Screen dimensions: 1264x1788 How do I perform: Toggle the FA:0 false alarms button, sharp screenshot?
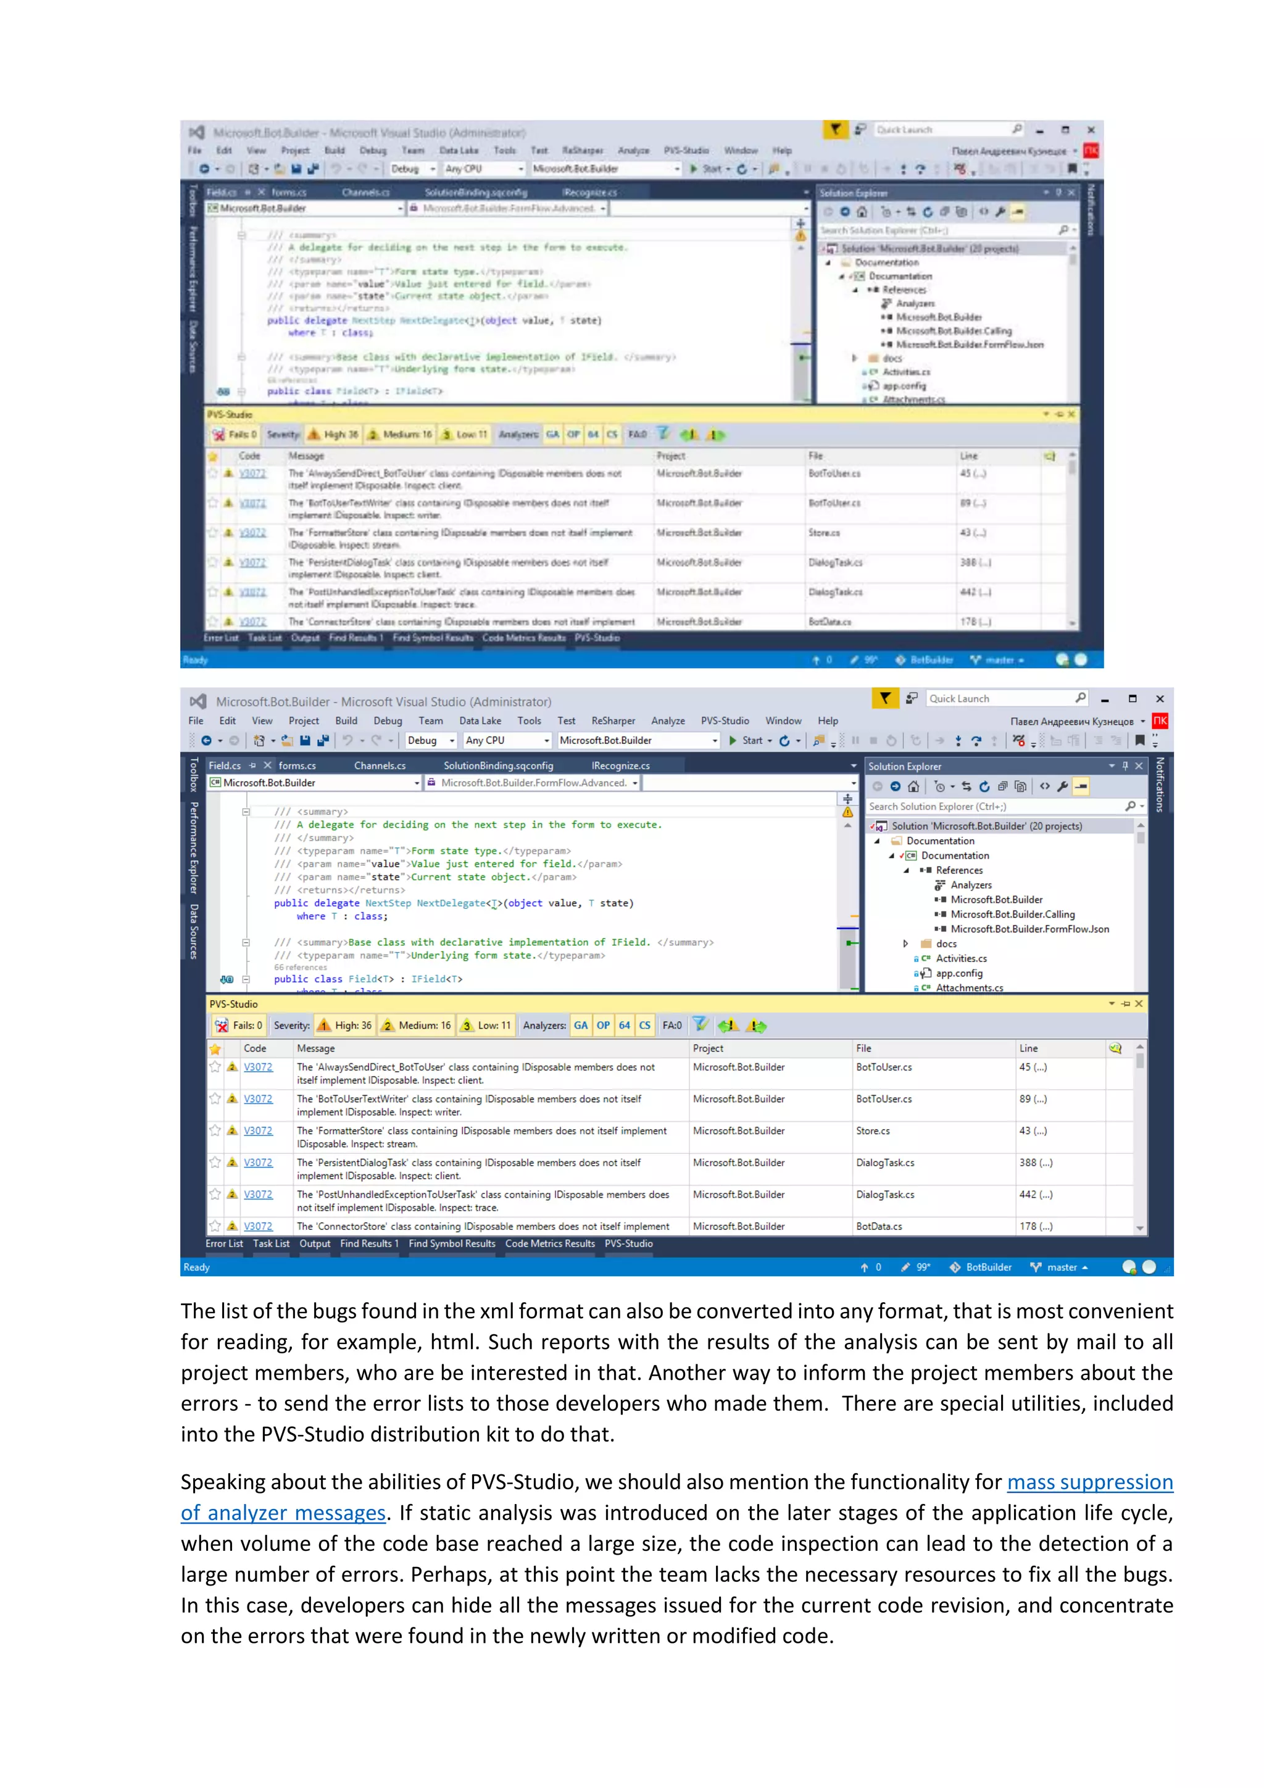pos(673,1026)
